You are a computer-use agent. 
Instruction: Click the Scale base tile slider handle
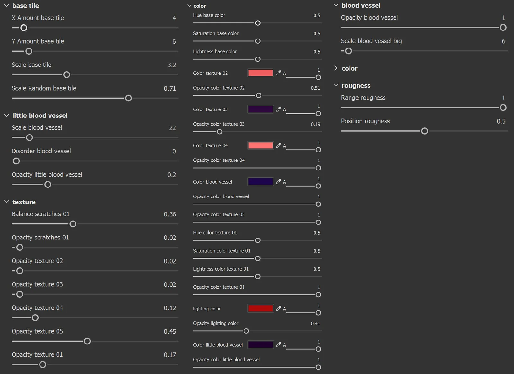(66, 74)
